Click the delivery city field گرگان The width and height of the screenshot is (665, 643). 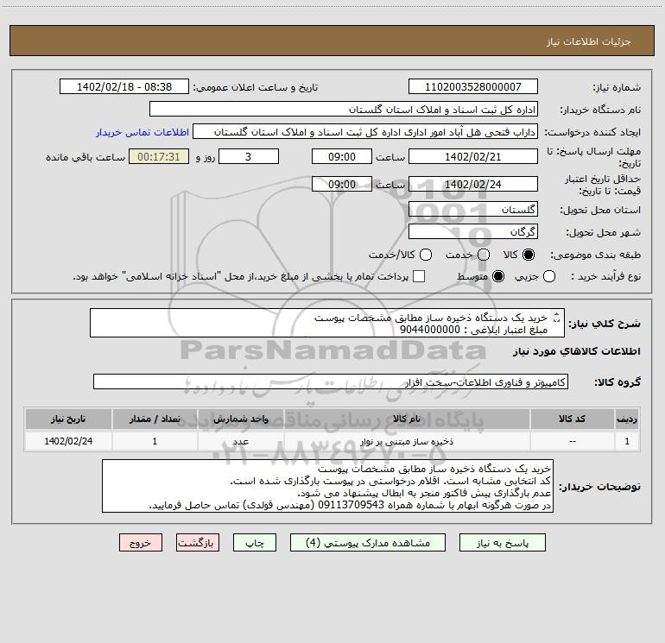(473, 231)
